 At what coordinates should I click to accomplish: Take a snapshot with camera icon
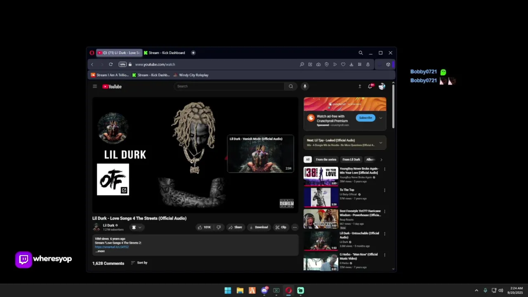coord(318,64)
